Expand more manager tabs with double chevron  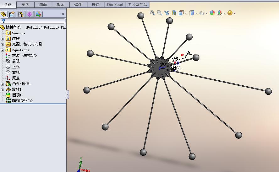click(63, 14)
